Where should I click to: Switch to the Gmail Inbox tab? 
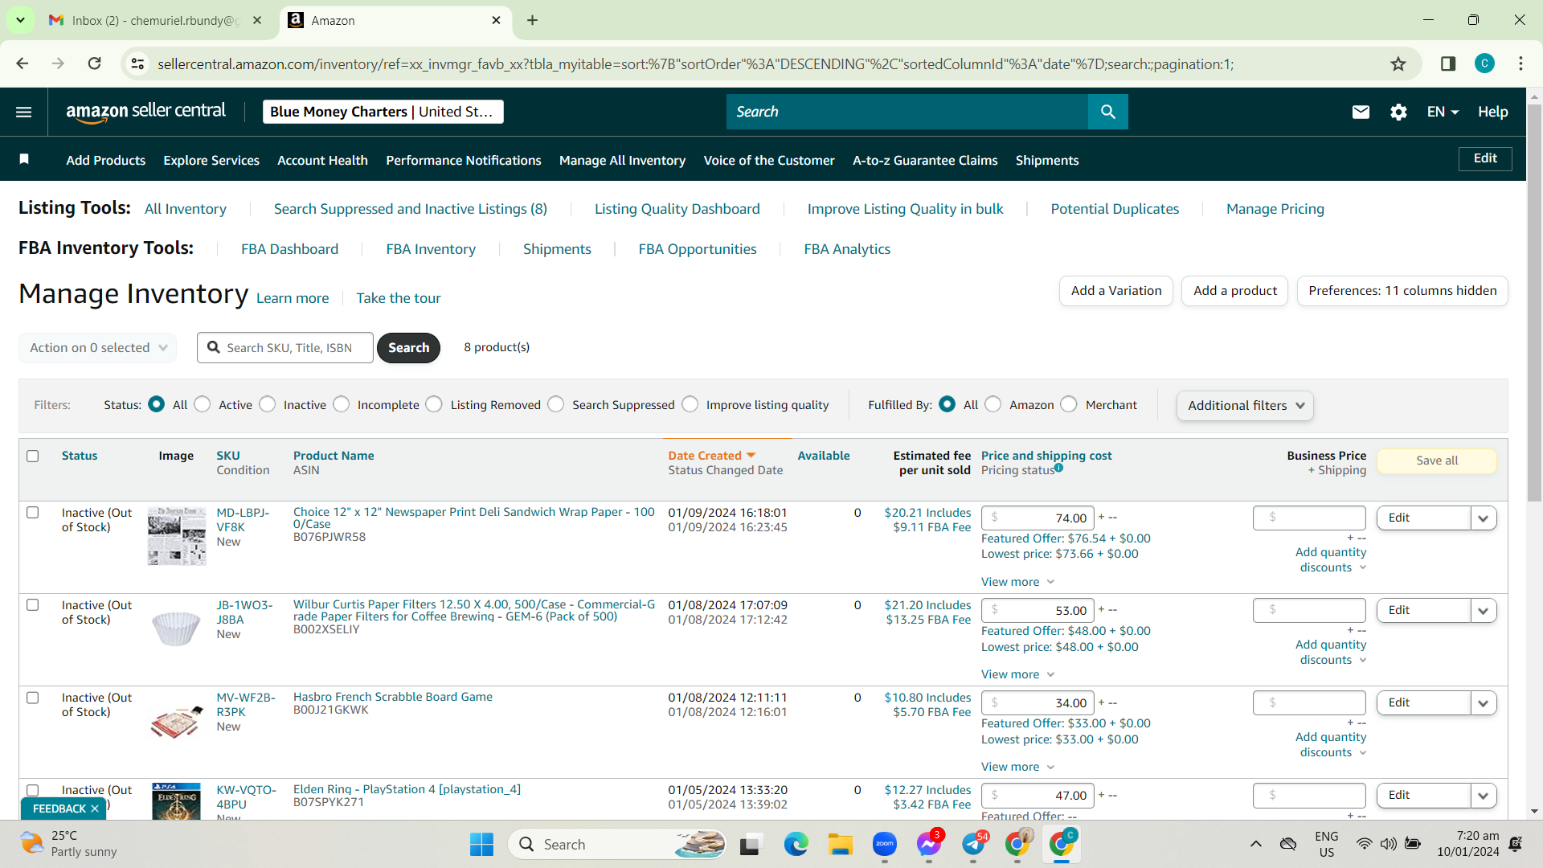click(x=155, y=20)
